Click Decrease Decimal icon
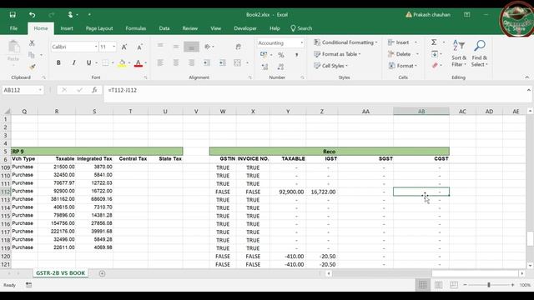This screenshot has width=534, height=300. pyautogui.click(x=280, y=67)
